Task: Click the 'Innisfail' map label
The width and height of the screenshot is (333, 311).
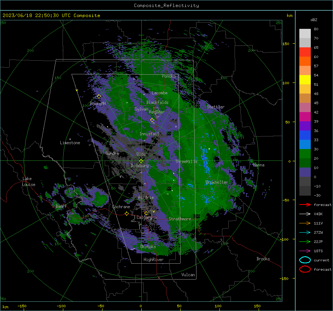Action: 149,134
